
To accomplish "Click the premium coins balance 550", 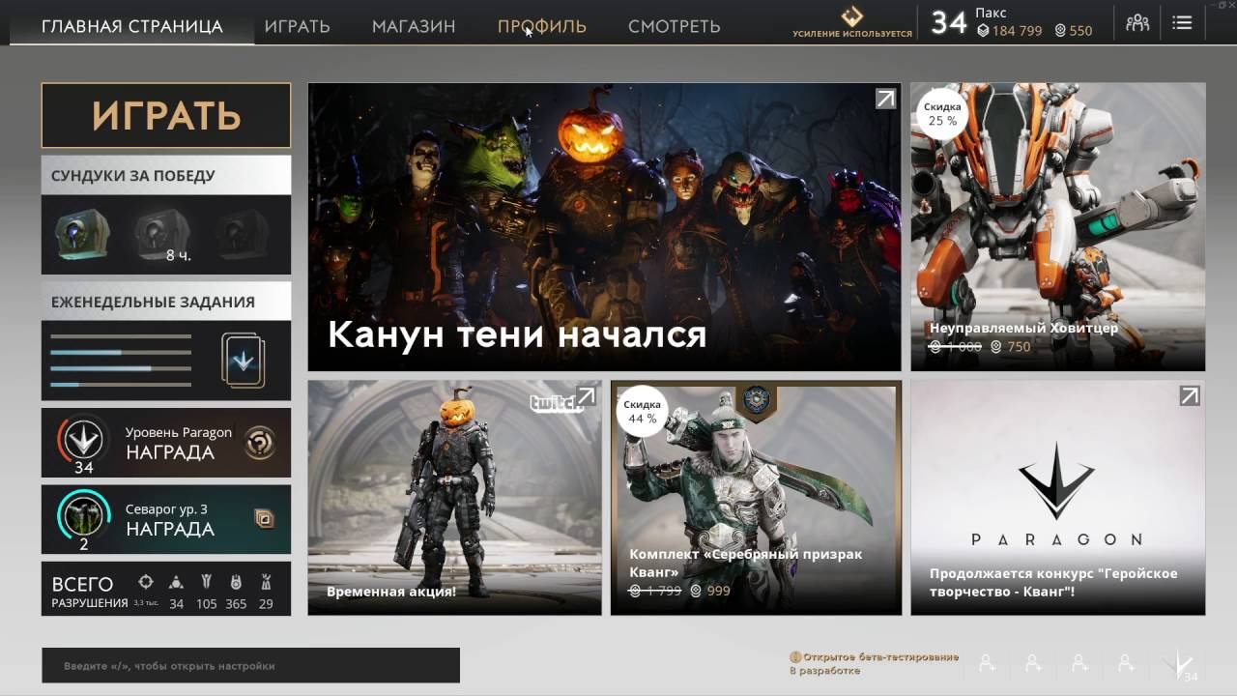I will click(x=1074, y=31).
